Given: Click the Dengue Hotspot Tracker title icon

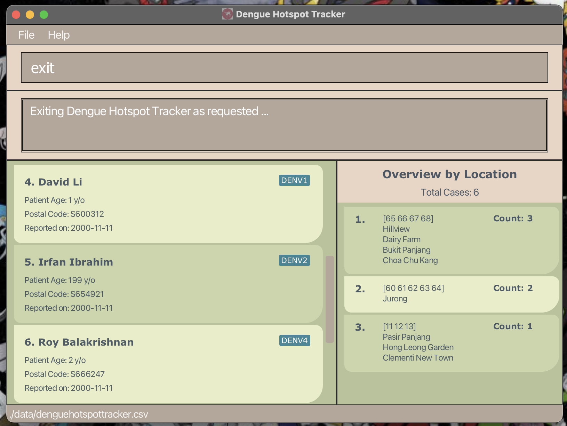Looking at the screenshot, I should (227, 14).
